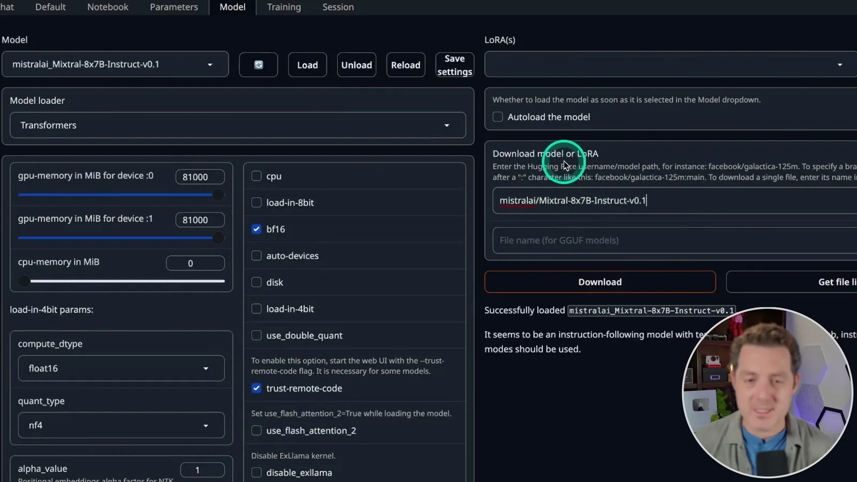
Task: Switch to the Session tab
Action: [338, 7]
